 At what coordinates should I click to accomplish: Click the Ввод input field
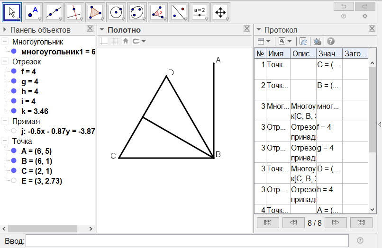(187, 241)
